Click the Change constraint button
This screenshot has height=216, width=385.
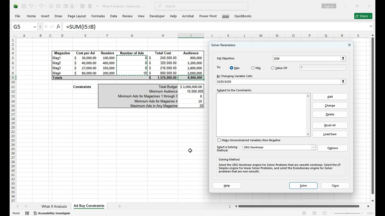tap(330, 106)
